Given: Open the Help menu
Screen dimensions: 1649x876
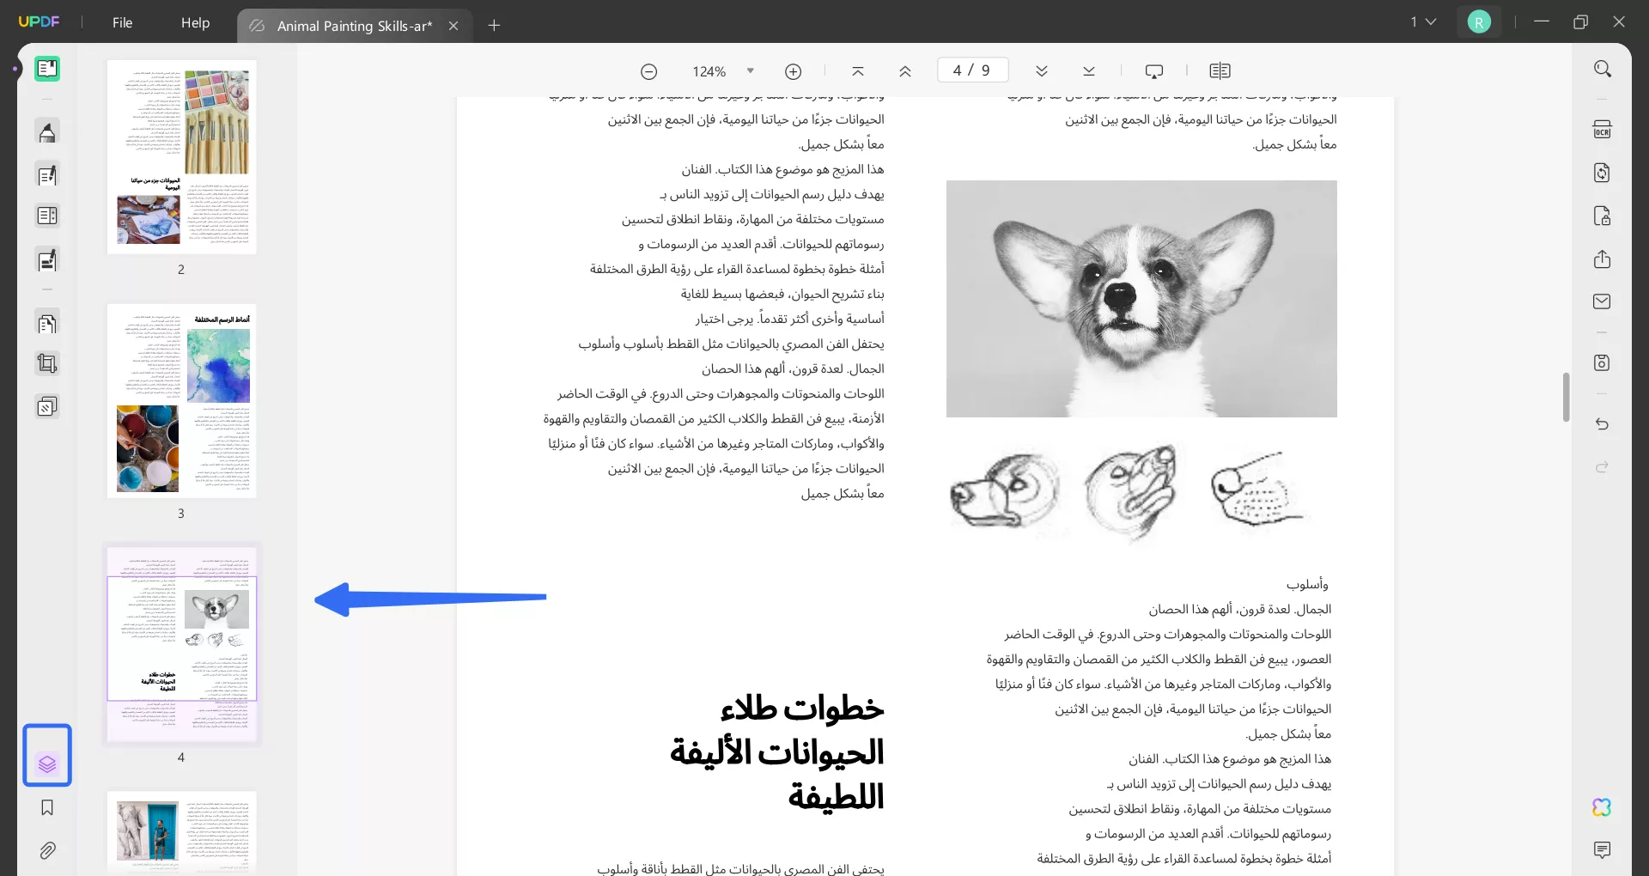Looking at the screenshot, I should [195, 23].
